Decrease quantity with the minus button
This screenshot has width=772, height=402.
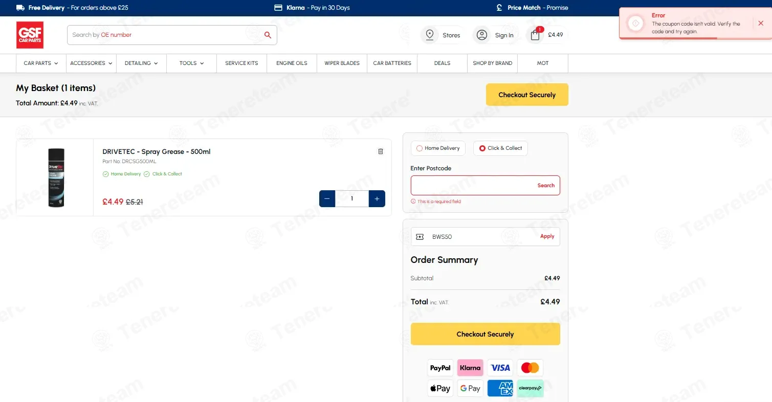point(327,198)
